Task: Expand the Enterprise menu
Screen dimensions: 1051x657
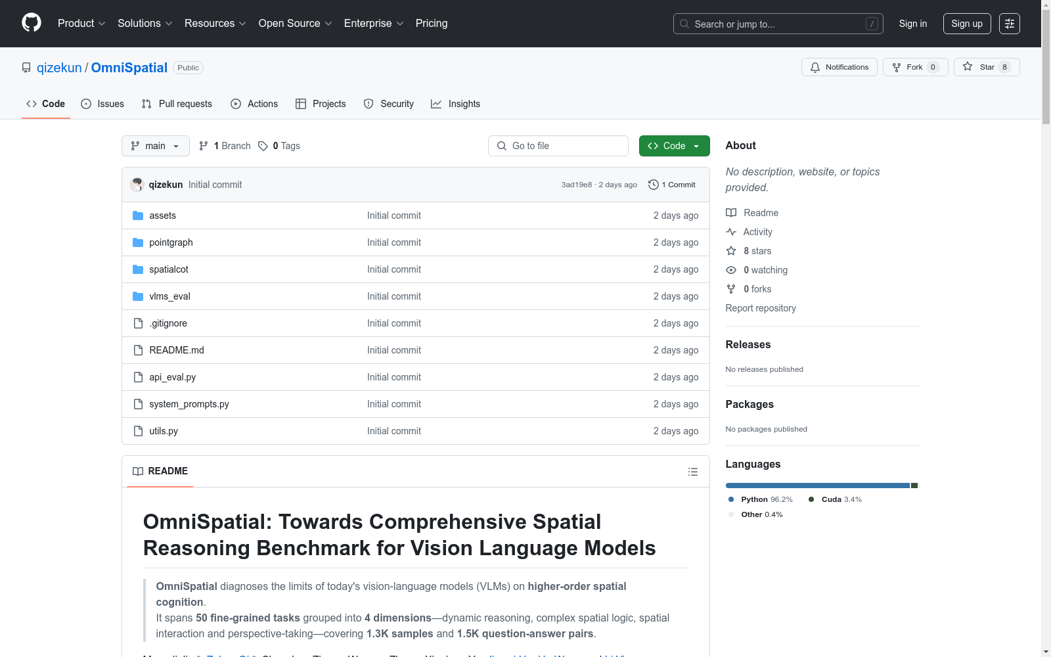Action: coord(374,24)
